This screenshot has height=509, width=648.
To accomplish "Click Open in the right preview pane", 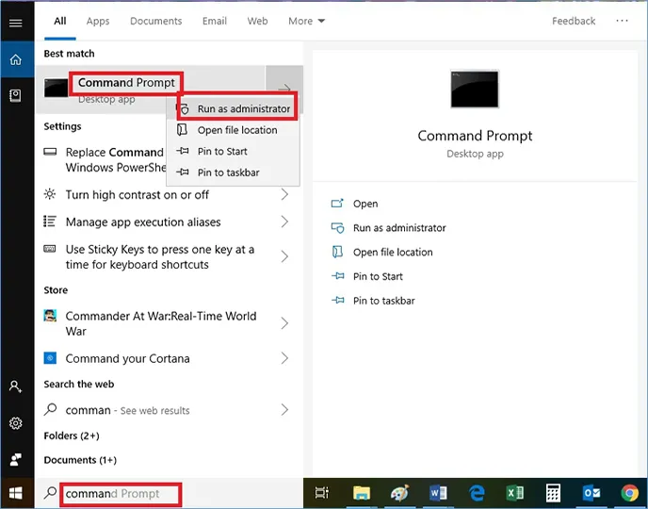I will point(354,204).
